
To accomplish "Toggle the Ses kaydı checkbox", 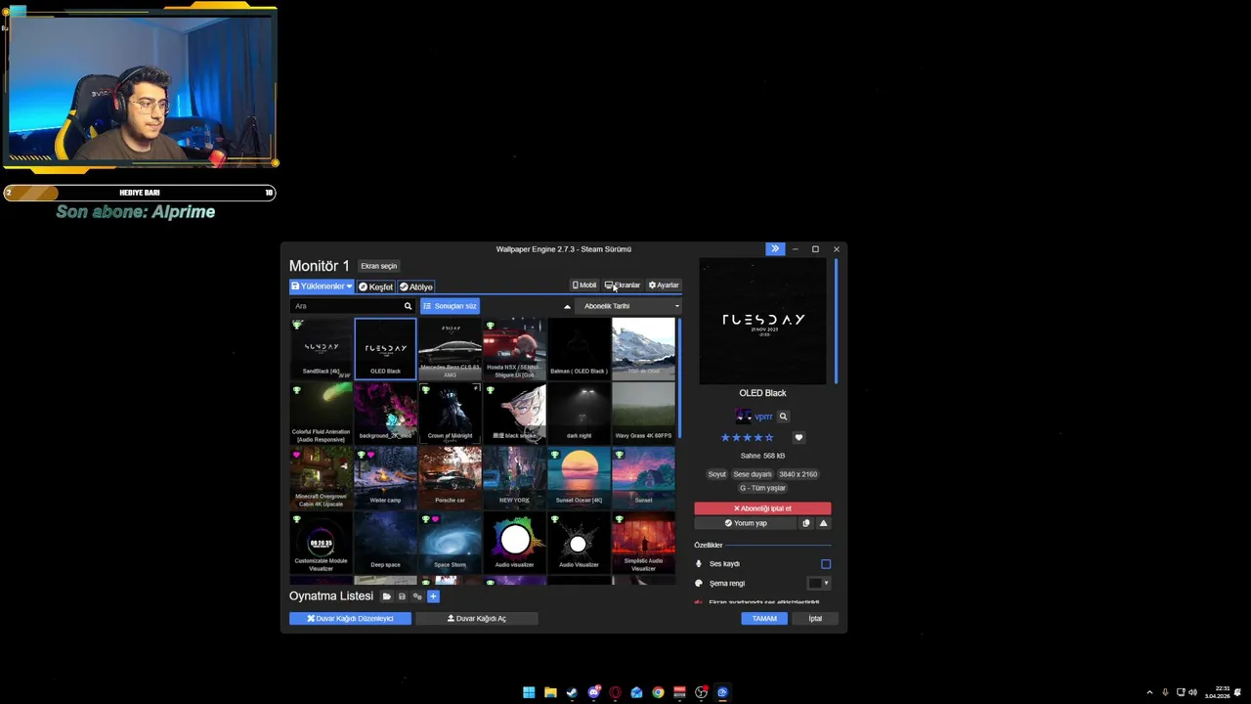I will (826, 564).
